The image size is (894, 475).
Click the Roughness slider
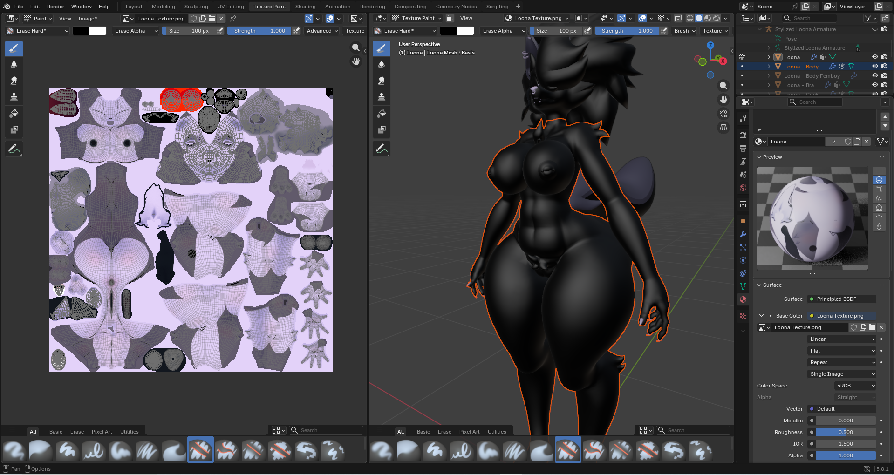click(x=846, y=432)
